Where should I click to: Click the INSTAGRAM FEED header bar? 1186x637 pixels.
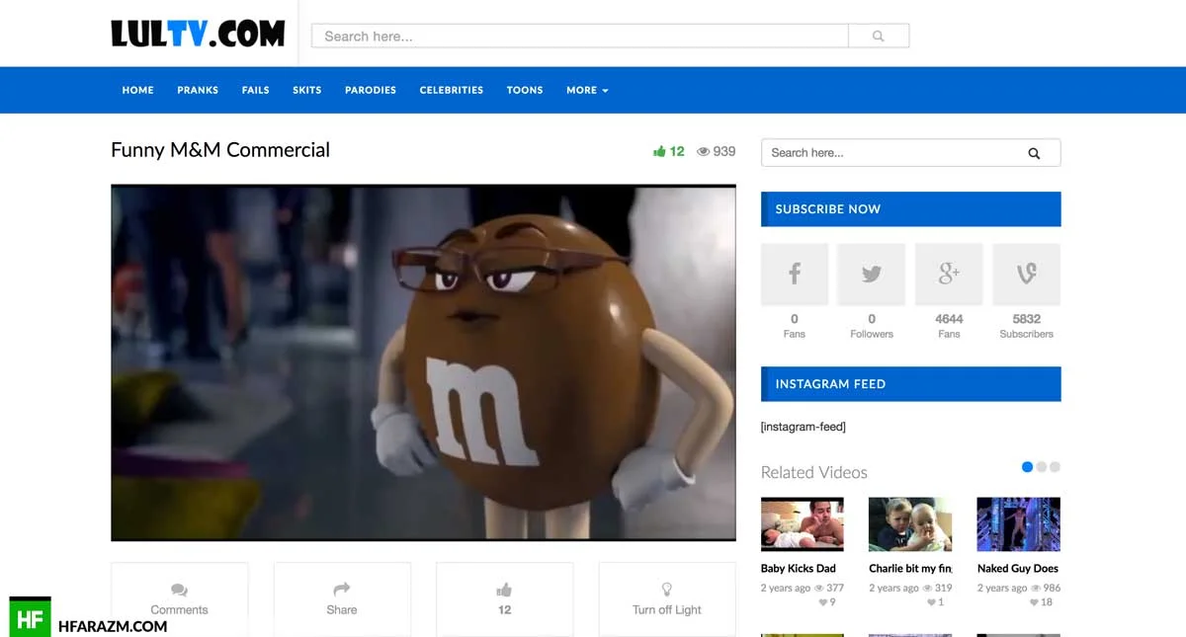(x=910, y=384)
